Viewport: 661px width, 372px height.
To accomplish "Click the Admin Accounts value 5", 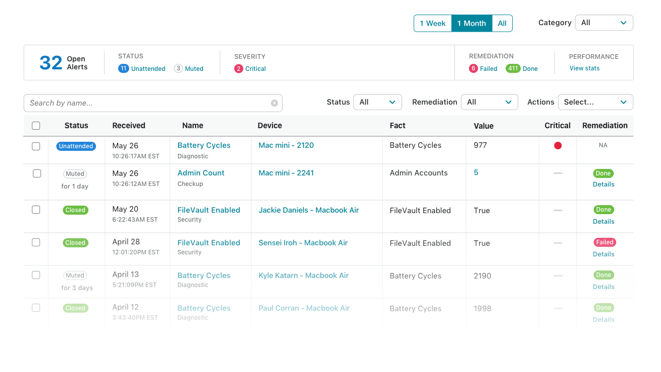I will pyautogui.click(x=476, y=172).
